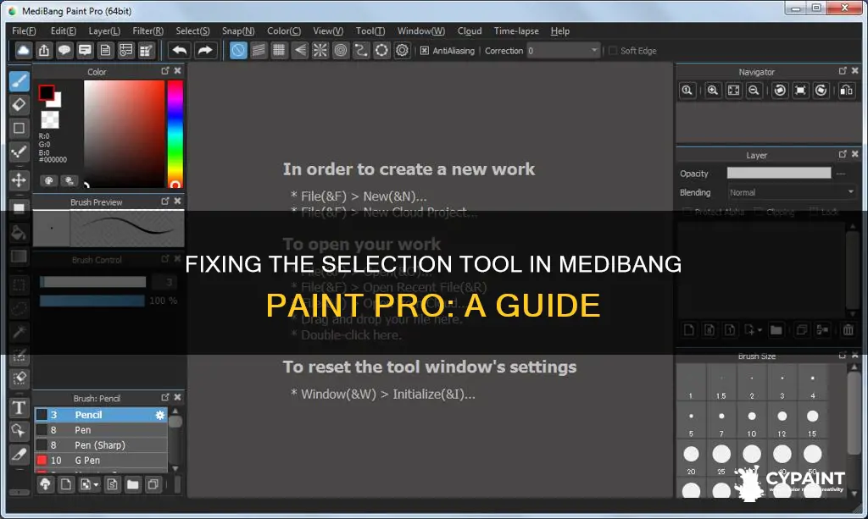
Task: Toggle AntiAliasing checkbox
Action: pyautogui.click(x=424, y=50)
